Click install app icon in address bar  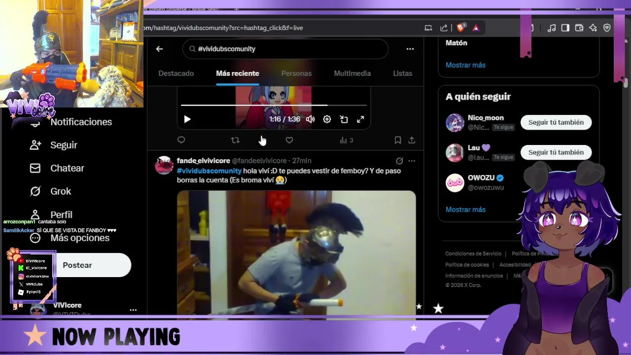(x=428, y=28)
